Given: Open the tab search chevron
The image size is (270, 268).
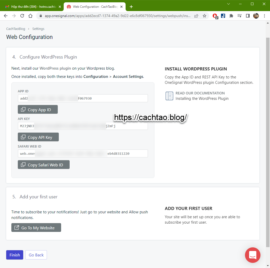Looking at the screenshot, I should [x=228, y=4].
